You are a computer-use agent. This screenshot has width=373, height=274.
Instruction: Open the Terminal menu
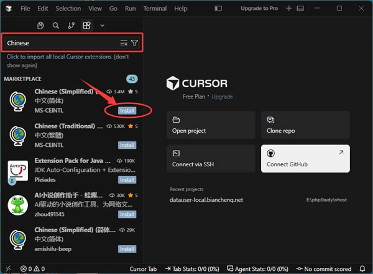pos(155,9)
